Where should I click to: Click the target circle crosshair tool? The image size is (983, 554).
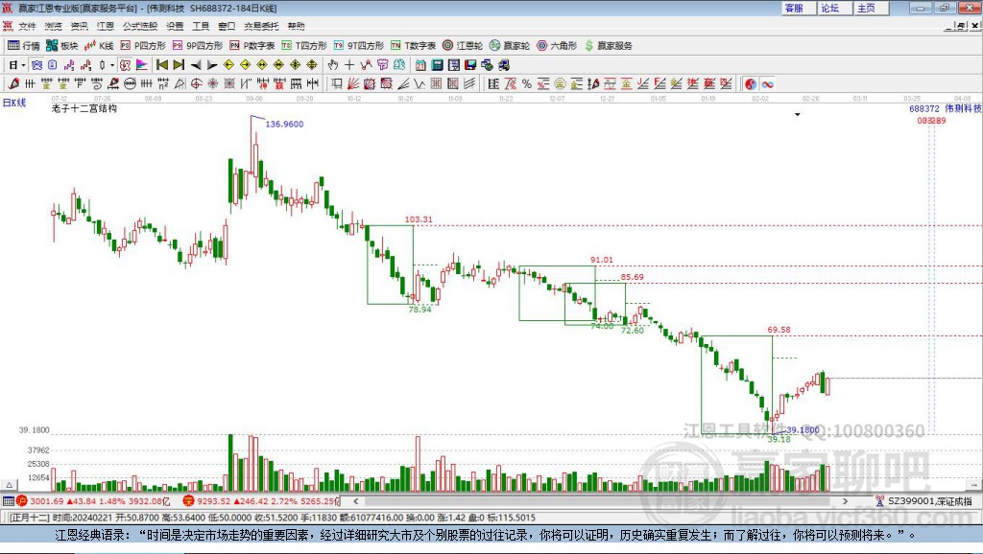point(196,84)
